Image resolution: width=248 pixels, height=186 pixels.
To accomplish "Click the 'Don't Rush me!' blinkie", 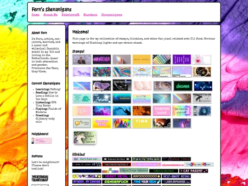I will [x=87, y=159].
